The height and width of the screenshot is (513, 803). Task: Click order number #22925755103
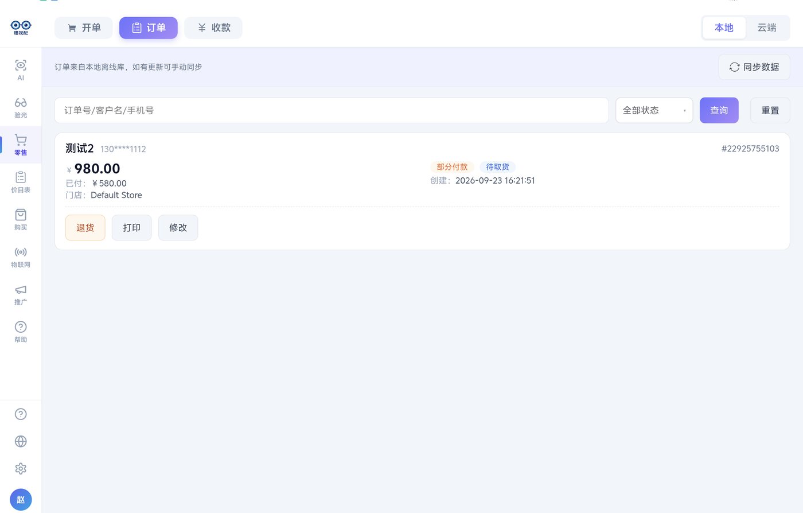click(750, 149)
